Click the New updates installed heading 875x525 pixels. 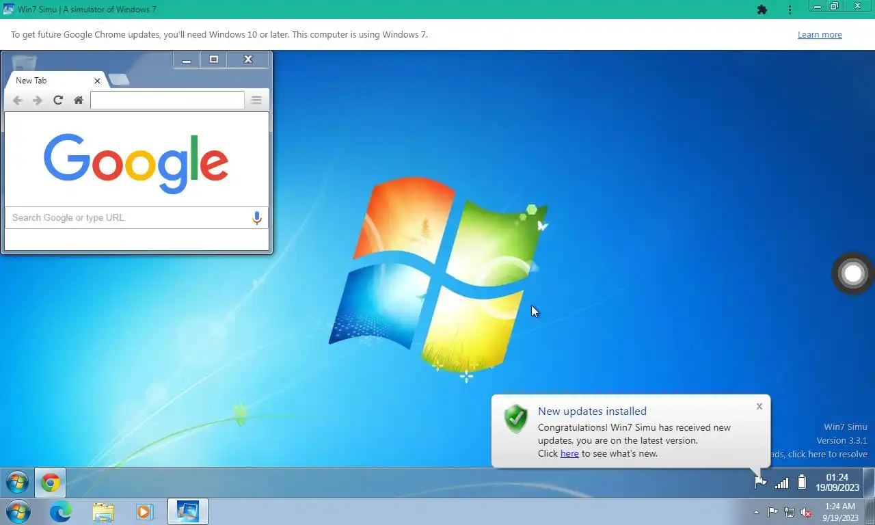click(x=592, y=412)
